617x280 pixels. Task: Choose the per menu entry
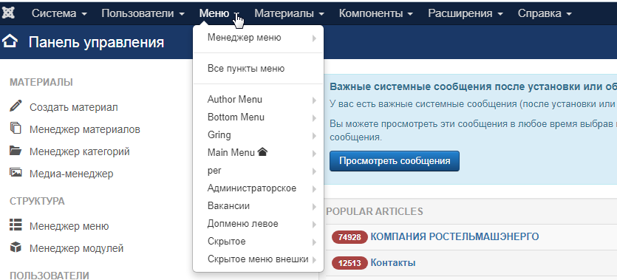(258, 171)
